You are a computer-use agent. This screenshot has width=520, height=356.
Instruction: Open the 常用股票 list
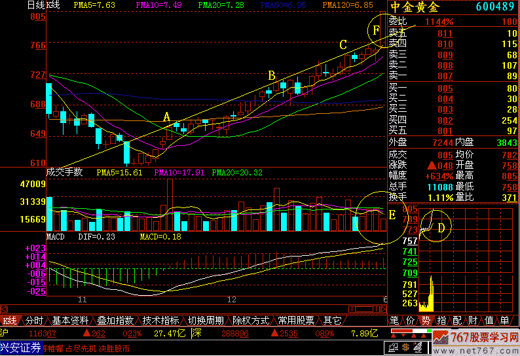295,321
